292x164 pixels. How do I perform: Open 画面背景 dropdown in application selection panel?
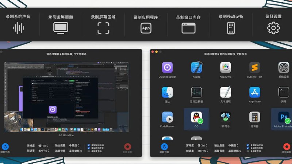point(235,151)
